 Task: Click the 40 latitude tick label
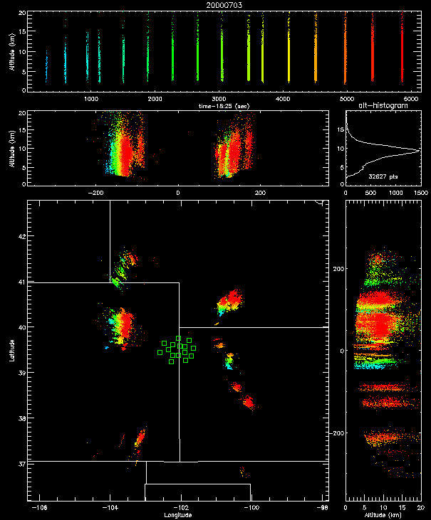coord(22,327)
